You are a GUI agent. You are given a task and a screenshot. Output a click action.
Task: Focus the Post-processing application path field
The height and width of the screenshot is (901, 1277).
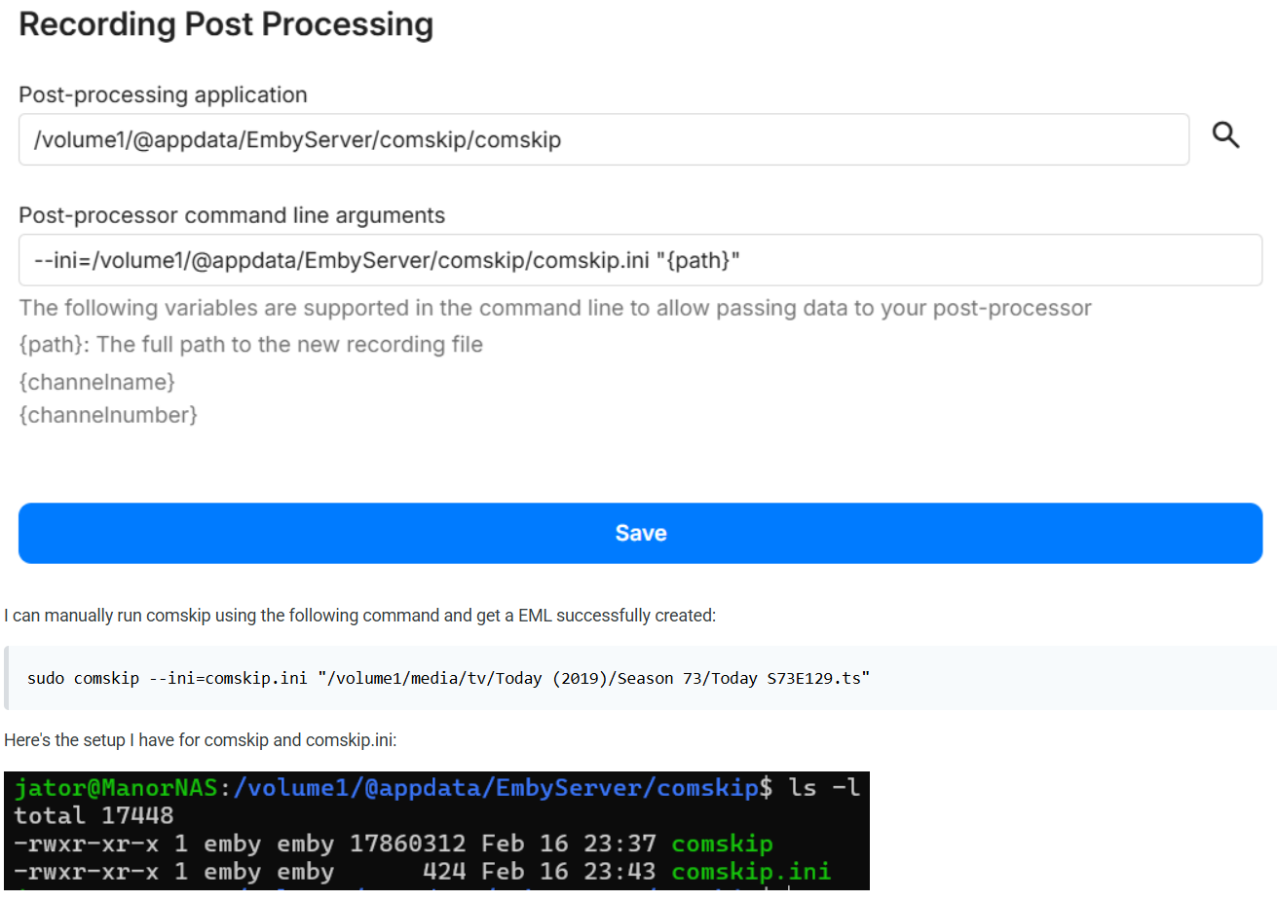coord(603,140)
